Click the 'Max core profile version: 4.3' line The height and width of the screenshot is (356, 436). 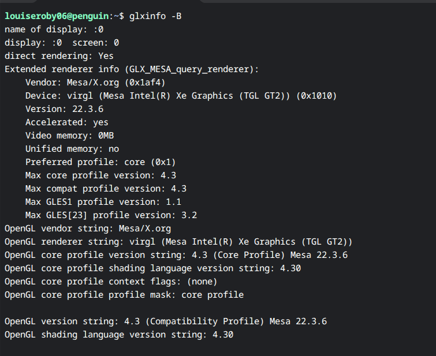(100, 175)
